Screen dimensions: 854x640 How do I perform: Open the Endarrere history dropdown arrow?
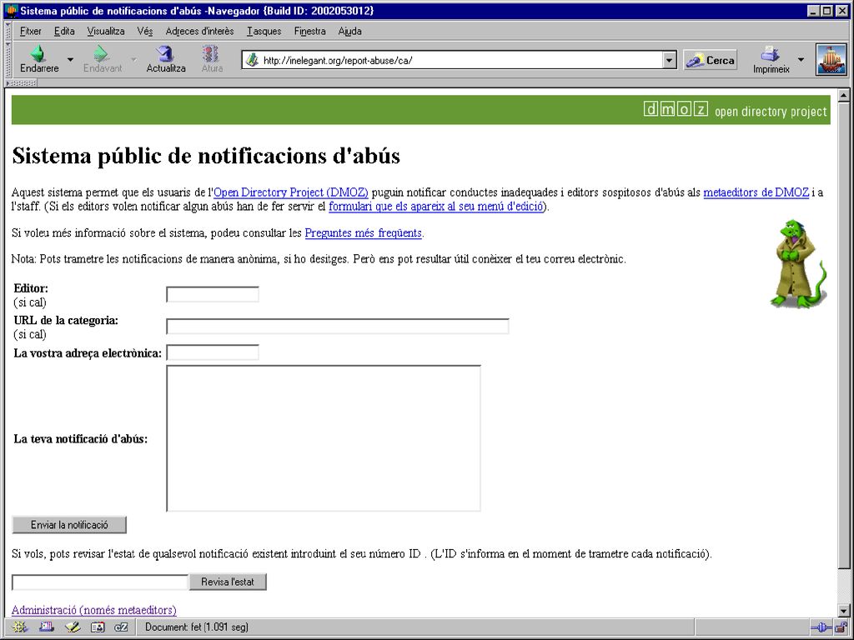[70, 59]
